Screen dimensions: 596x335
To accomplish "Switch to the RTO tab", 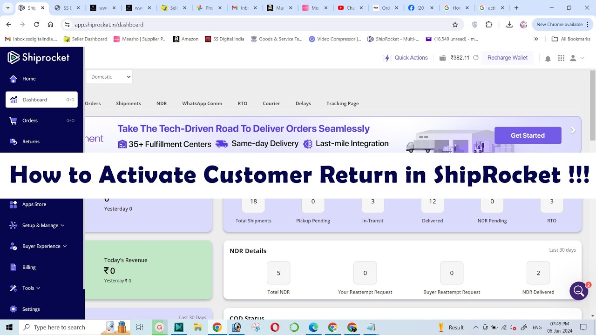I will 243,103.
